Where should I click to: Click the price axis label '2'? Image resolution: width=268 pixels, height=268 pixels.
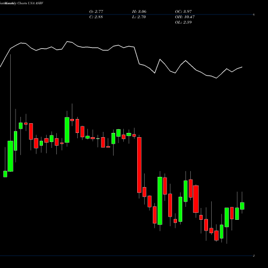pyautogui.click(x=254, y=256)
